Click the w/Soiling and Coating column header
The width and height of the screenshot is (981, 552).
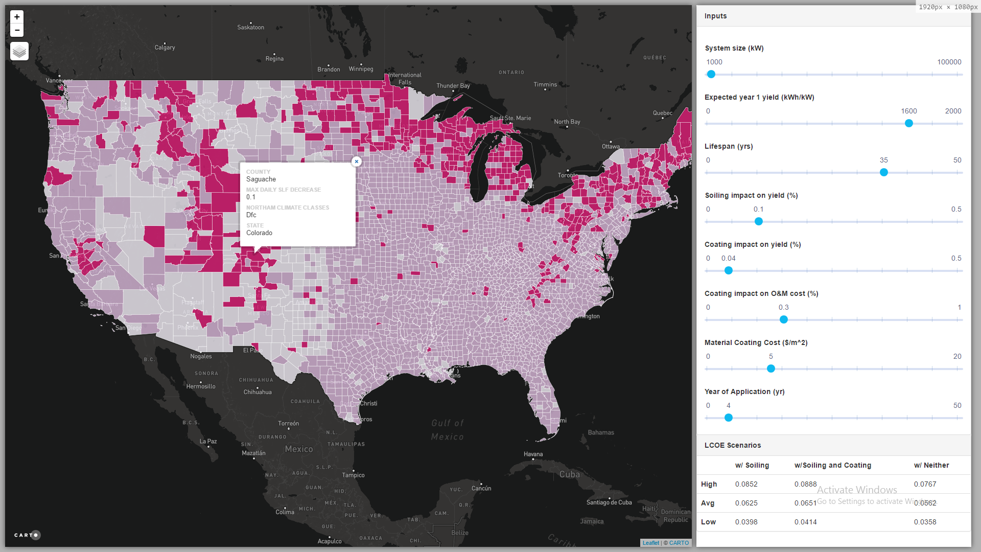(832, 465)
